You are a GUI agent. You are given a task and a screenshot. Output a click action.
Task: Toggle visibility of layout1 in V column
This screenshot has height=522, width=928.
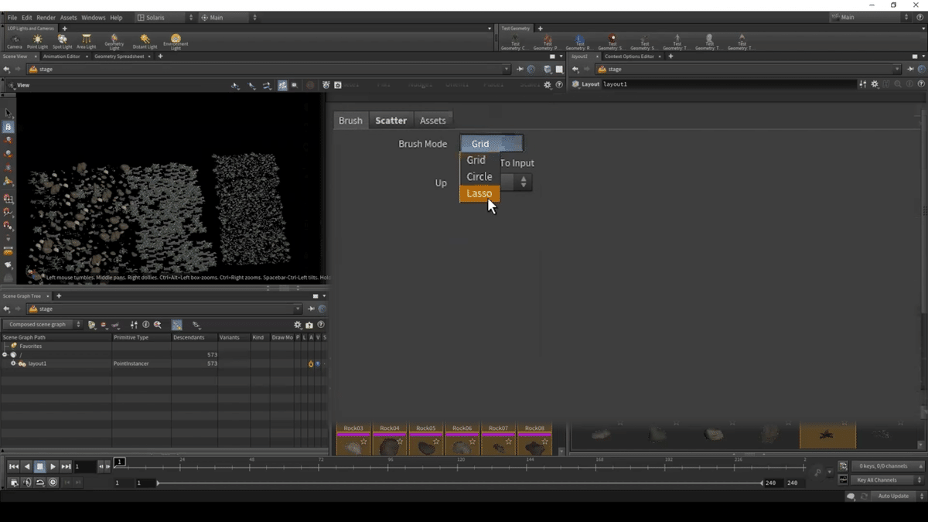click(x=317, y=363)
